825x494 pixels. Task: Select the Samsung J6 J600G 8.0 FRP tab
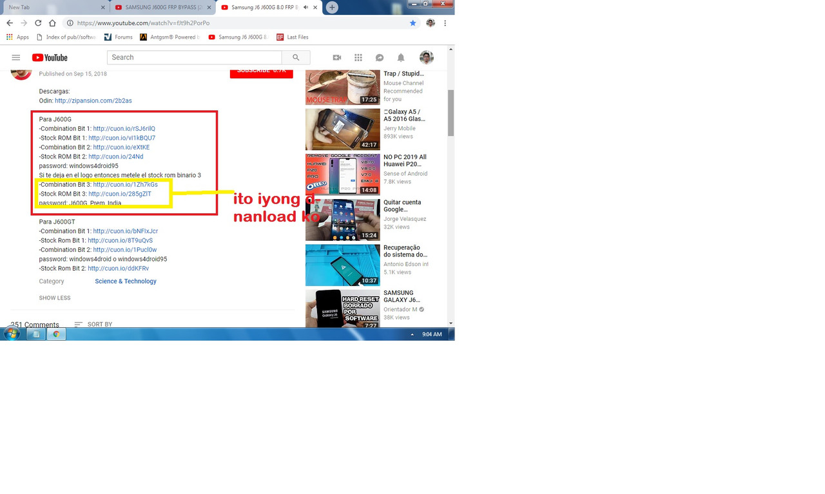point(269,8)
